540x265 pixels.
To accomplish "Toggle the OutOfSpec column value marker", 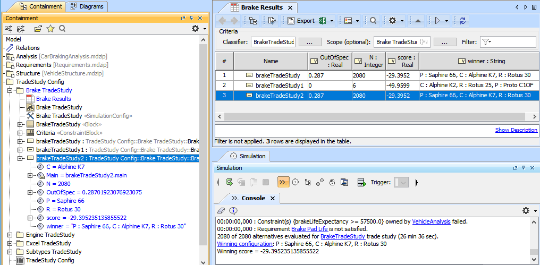I will click(x=313, y=61).
